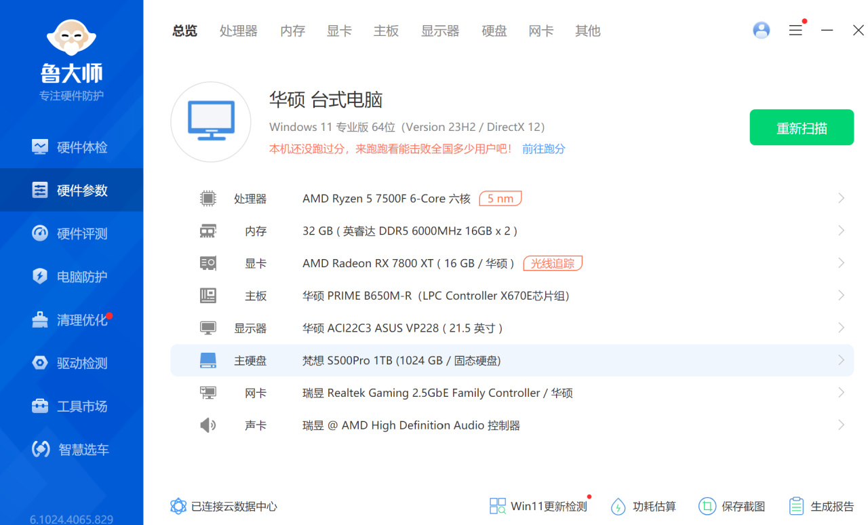Switch to the 主板 tab
The width and height of the screenshot is (868, 525).
click(387, 31)
